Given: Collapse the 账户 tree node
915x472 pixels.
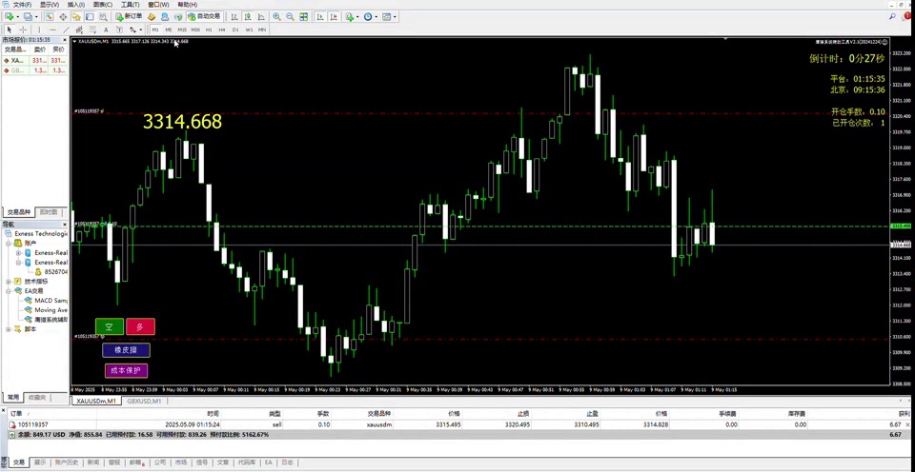Looking at the screenshot, I should click(x=10, y=243).
